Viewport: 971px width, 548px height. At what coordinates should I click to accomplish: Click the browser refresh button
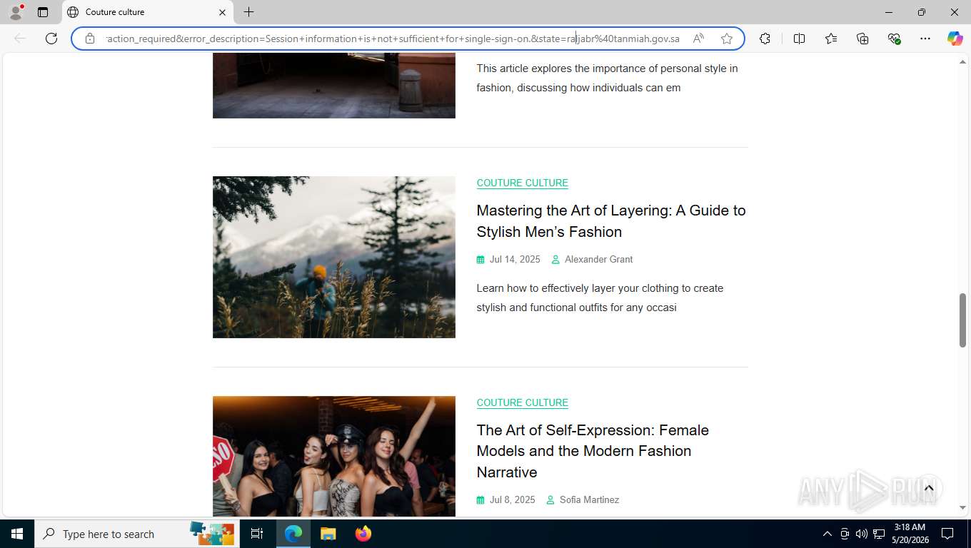coord(51,39)
